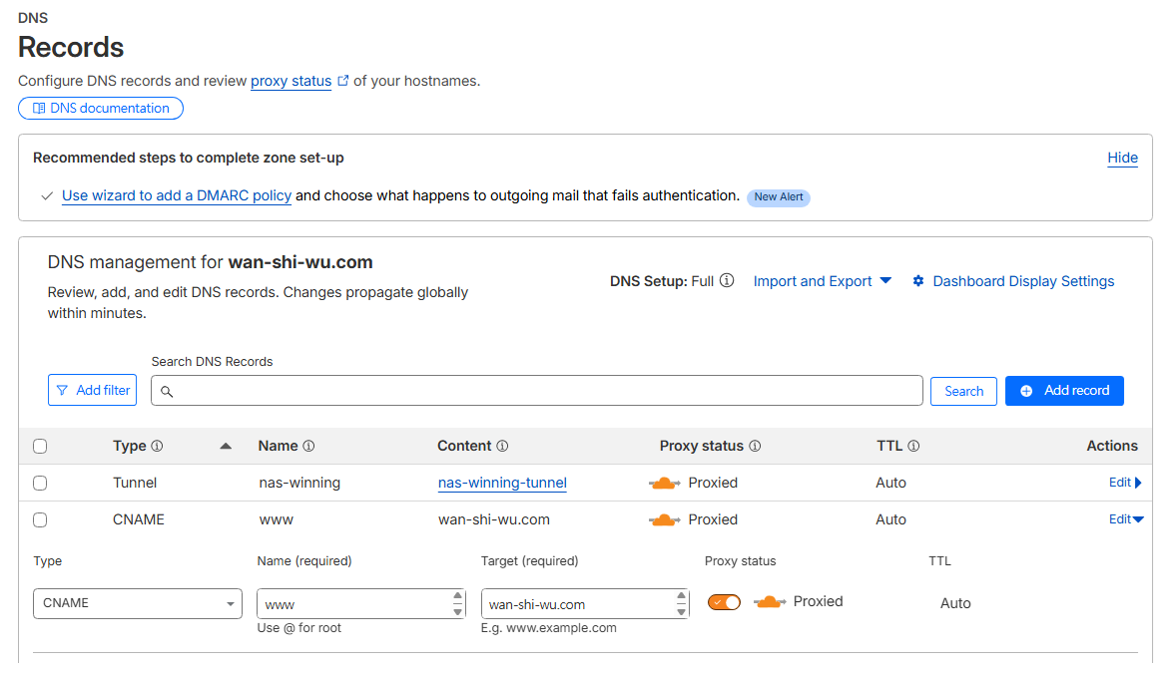The height and width of the screenshot is (673, 1167).
Task: Open the nas-winning-tunnel link
Action: [502, 484]
